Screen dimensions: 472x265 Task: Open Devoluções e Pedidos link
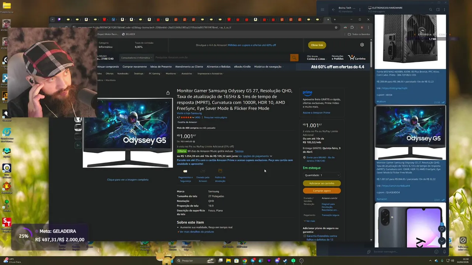(x=337, y=58)
